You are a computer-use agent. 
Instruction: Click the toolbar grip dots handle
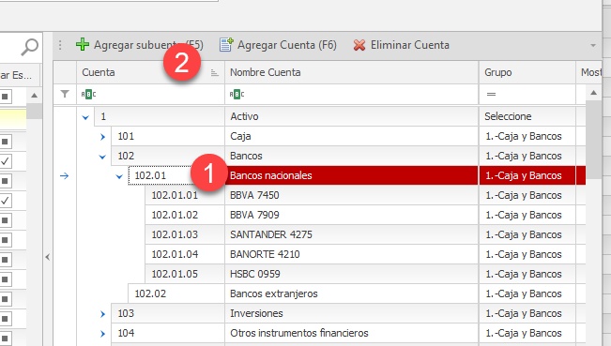click(60, 45)
